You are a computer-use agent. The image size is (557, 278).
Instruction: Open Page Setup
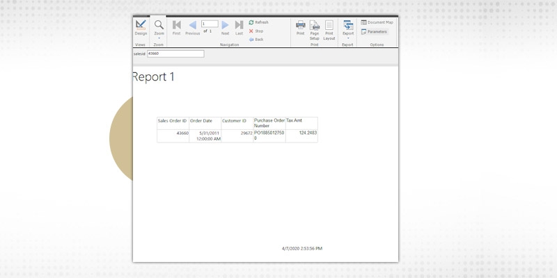coord(315,28)
